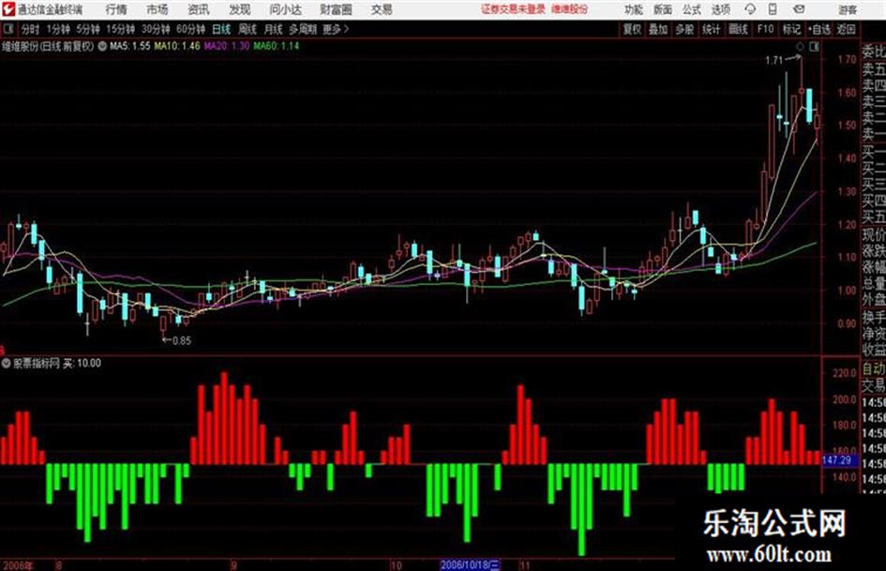Switch to the 多周期 multi-period tab
The width and height of the screenshot is (886, 571).
click(x=303, y=29)
